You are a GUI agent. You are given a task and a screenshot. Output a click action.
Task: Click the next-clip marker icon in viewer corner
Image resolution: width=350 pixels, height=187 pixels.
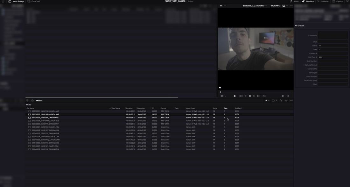220,88
